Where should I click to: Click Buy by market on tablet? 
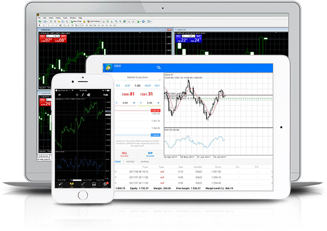tap(150, 154)
